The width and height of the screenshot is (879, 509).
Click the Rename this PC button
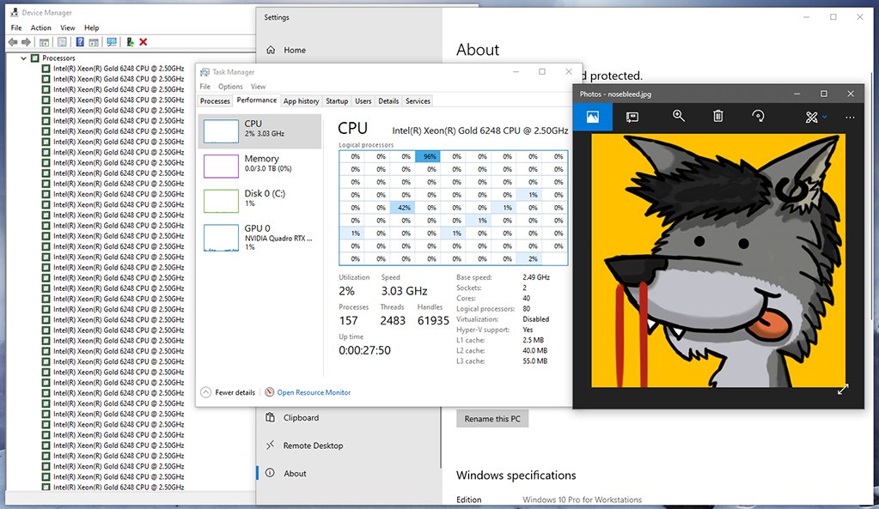(x=492, y=419)
